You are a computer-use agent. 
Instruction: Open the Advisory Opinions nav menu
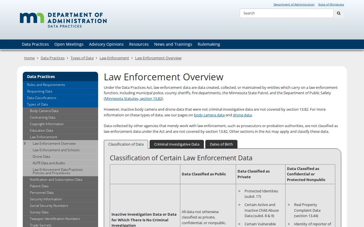[106, 44]
